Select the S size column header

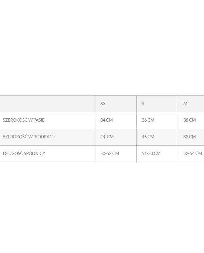point(143,103)
